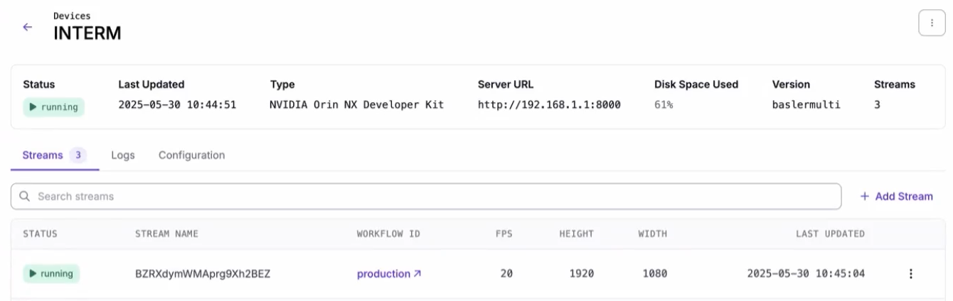Click the play icon in device status badge
The height and width of the screenshot is (301, 953).
pyautogui.click(x=33, y=107)
